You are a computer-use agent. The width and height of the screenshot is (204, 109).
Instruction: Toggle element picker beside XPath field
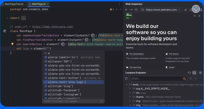tap(126, 78)
